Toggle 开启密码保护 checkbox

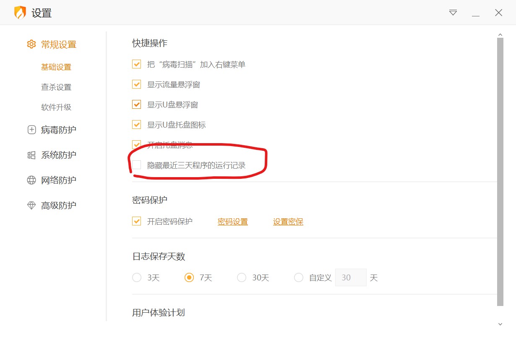136,221
